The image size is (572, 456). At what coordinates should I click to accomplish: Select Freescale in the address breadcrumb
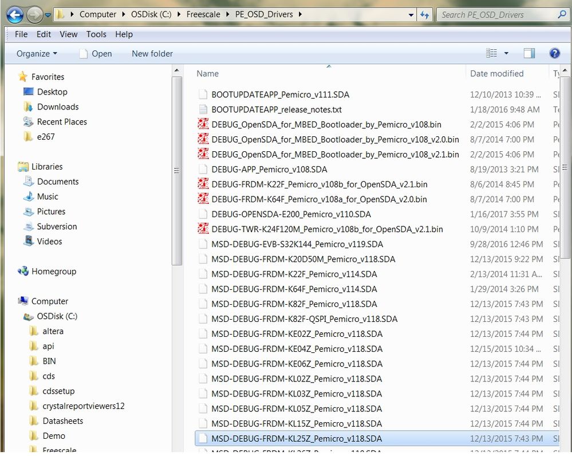pyautogui.click(x=203, y=14)
